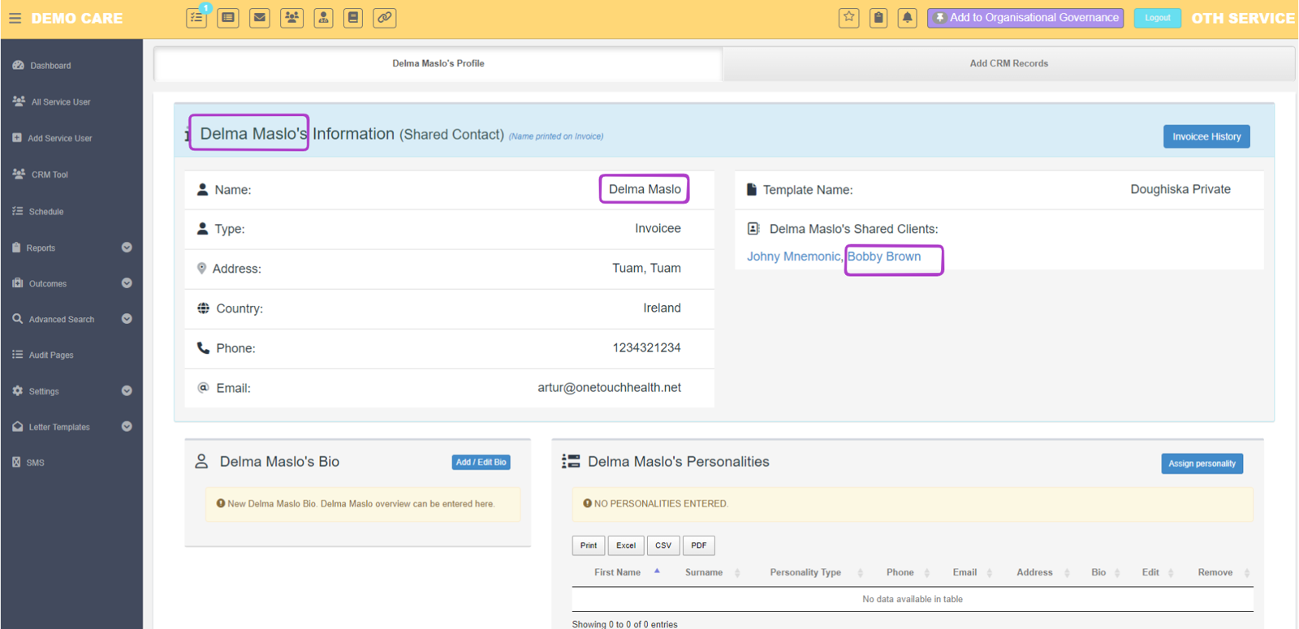Viewport: 1299px width, 629px height.
Task: Export personalities table as PDF
Action: click(699, 545)
